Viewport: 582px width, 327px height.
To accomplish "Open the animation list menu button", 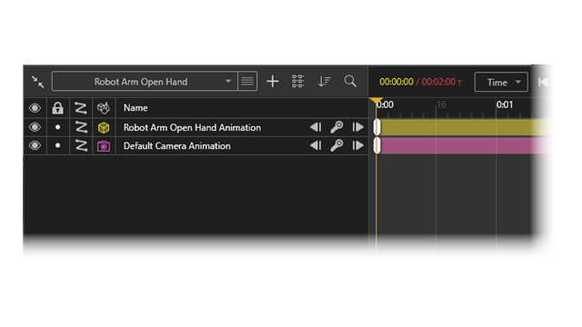I will point(247,82).
